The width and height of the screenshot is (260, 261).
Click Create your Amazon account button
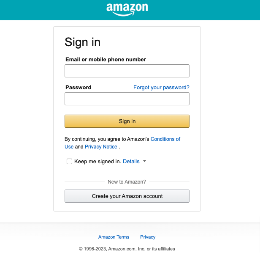click(x=127, y=196)
